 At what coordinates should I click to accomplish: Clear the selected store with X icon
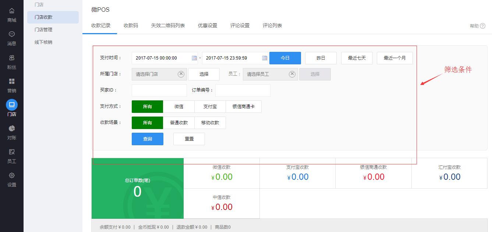(x=181, y=74)
